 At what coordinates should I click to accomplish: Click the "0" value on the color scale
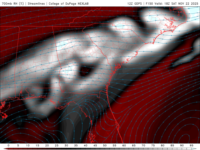coord(8,145)
